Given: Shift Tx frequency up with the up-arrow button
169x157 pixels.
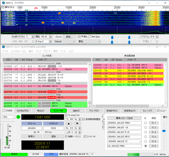Looking at the screenshot, I should point(69,124).
